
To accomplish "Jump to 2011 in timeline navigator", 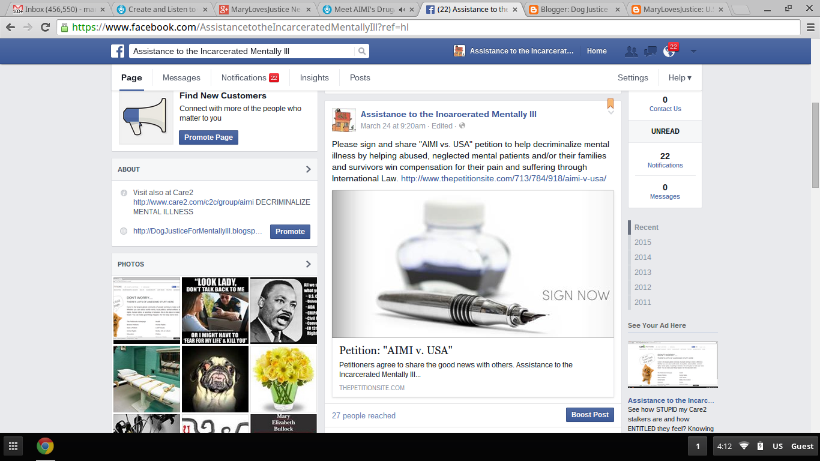I will [x=643, y=303].
